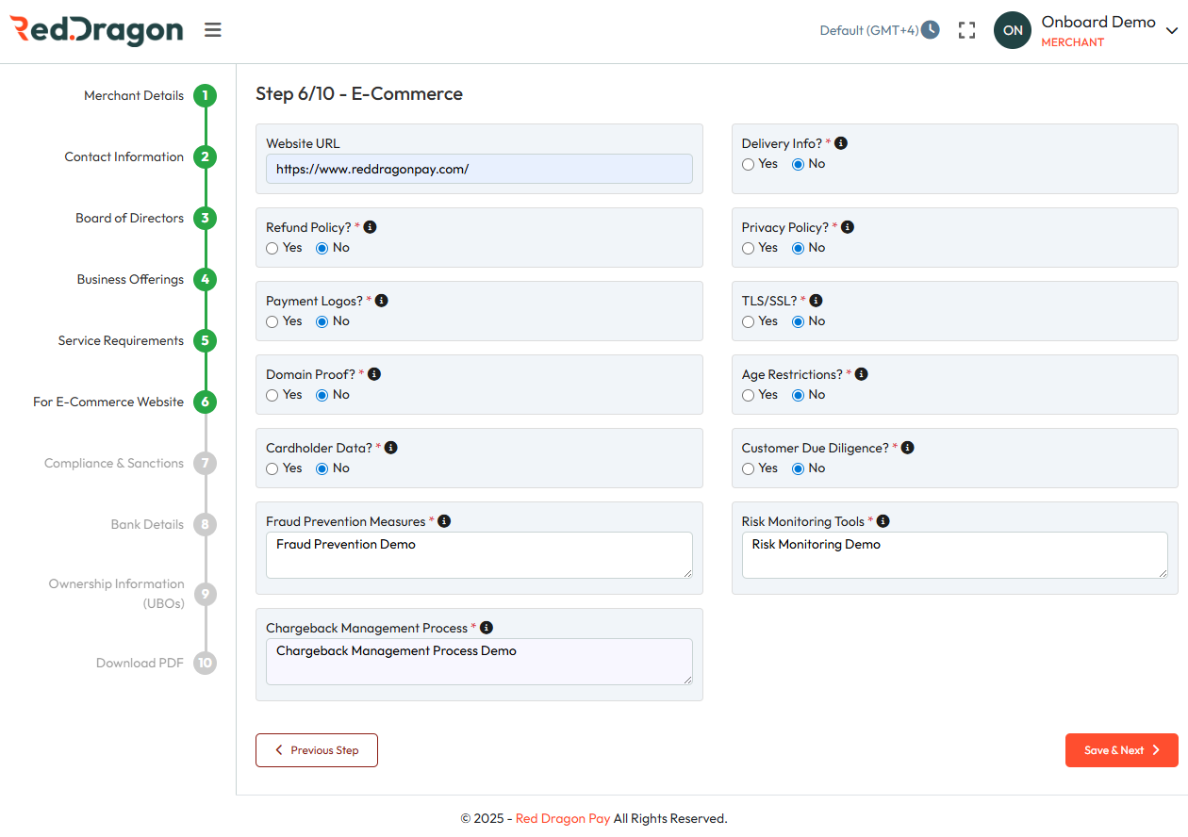Click into the Website URL field
Image resolution: width=1188 pixels, height=837 pixels.
click(x=479, y=170)
